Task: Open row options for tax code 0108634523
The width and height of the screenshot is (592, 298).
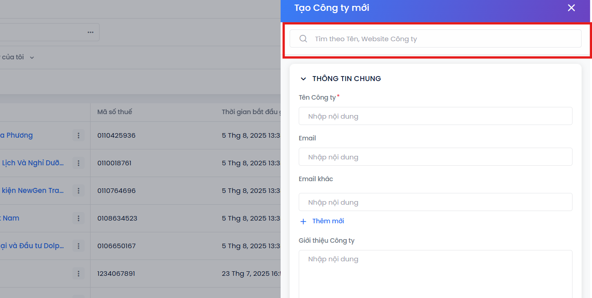Action: click(78, 218)
